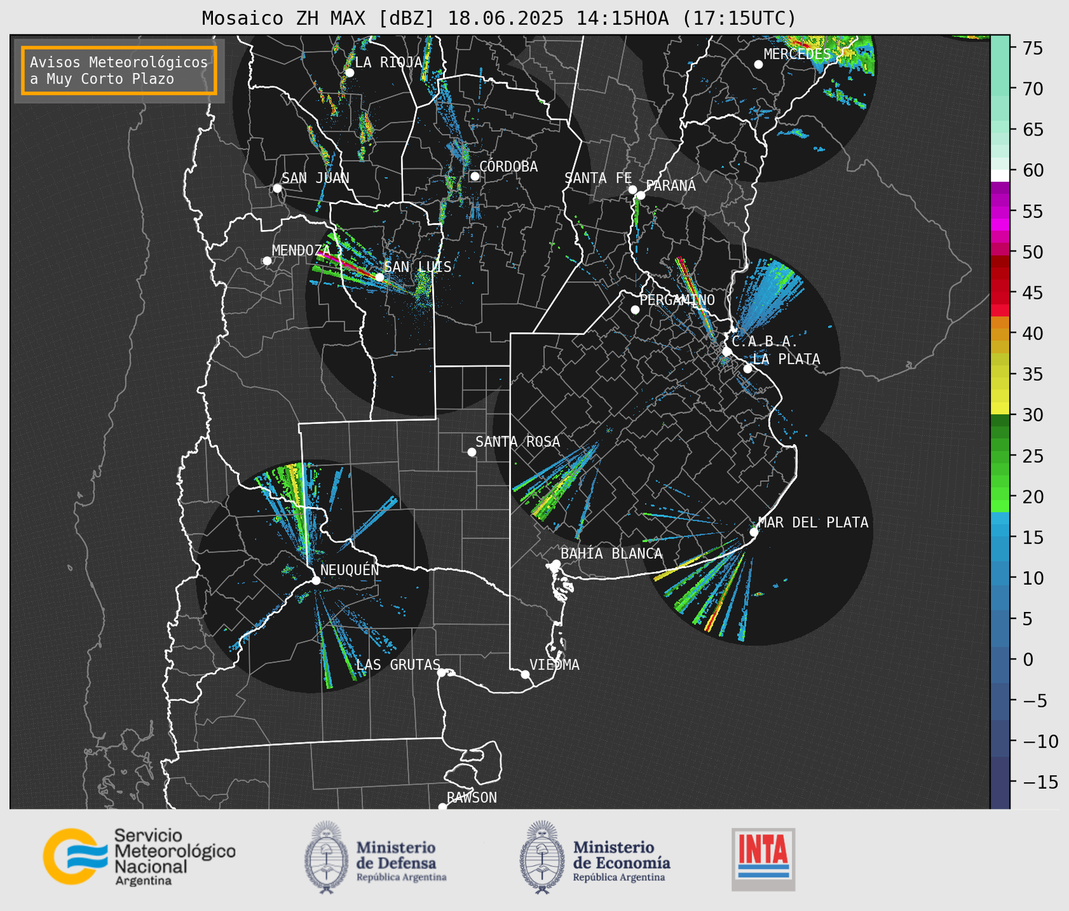Click the Viedma city marker dot

tap(525, 674)
